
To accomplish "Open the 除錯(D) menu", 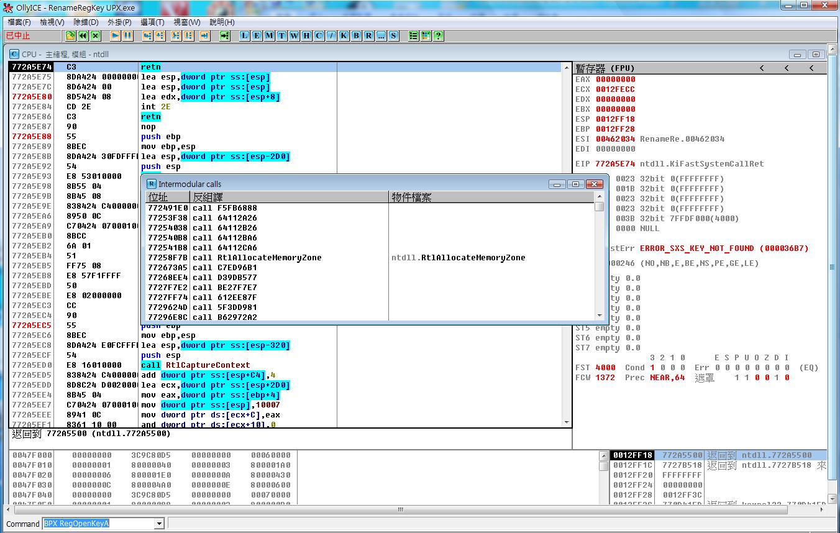I will pyautogui.click(x=86, y=22).
